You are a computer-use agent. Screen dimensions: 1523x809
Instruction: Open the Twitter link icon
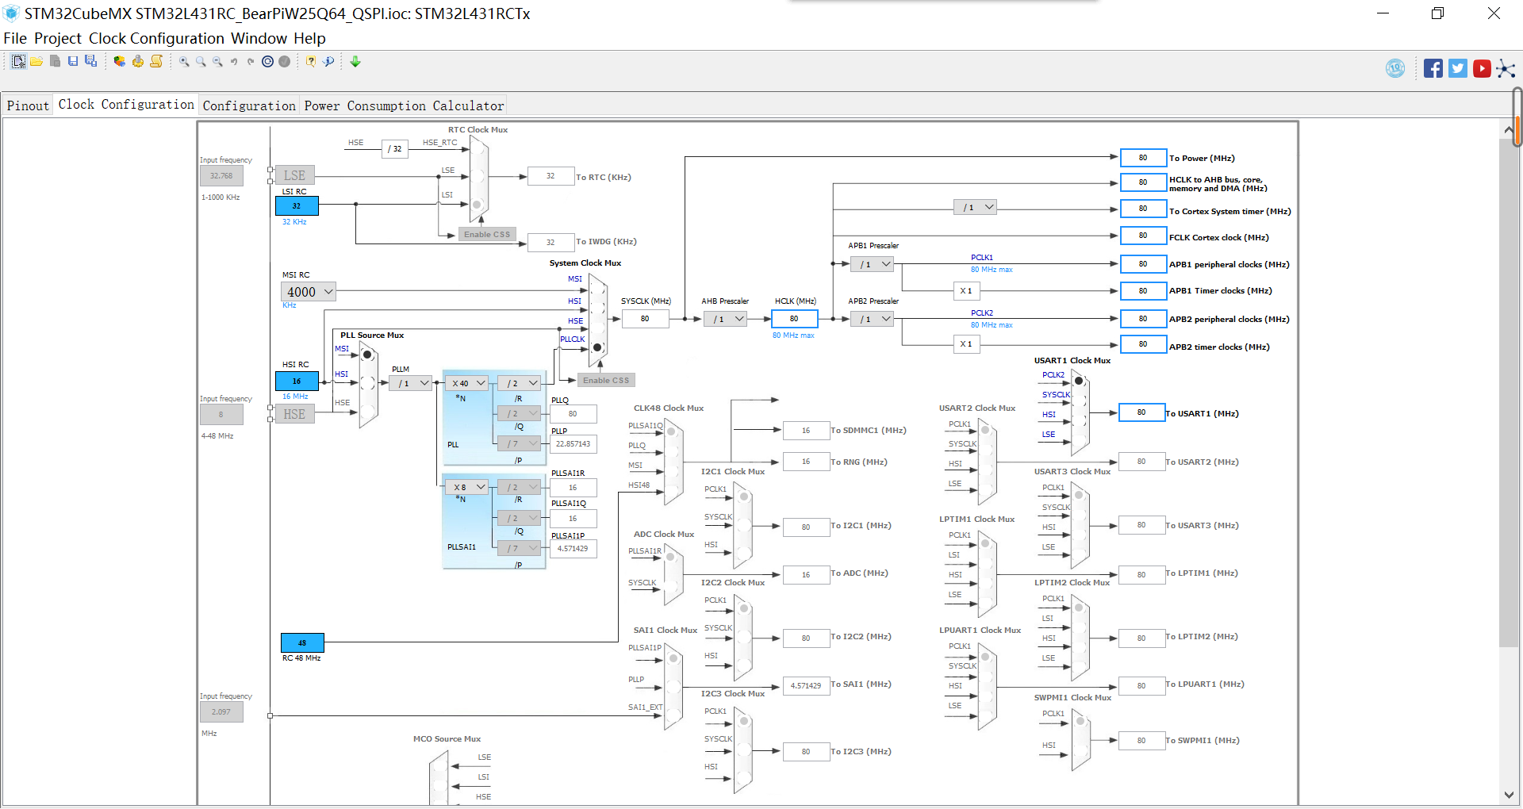1458,68
